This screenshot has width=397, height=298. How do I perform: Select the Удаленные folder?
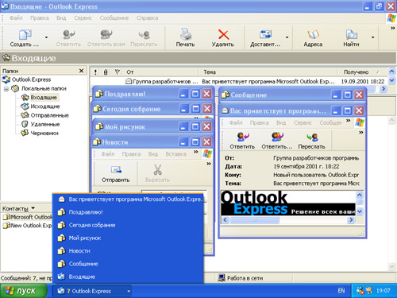[45, 124]
